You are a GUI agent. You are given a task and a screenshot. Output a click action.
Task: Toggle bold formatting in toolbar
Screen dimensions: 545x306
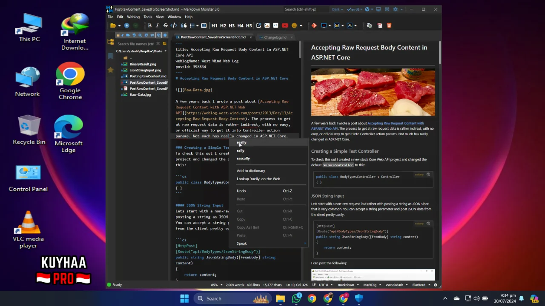(x=149, y=25)
